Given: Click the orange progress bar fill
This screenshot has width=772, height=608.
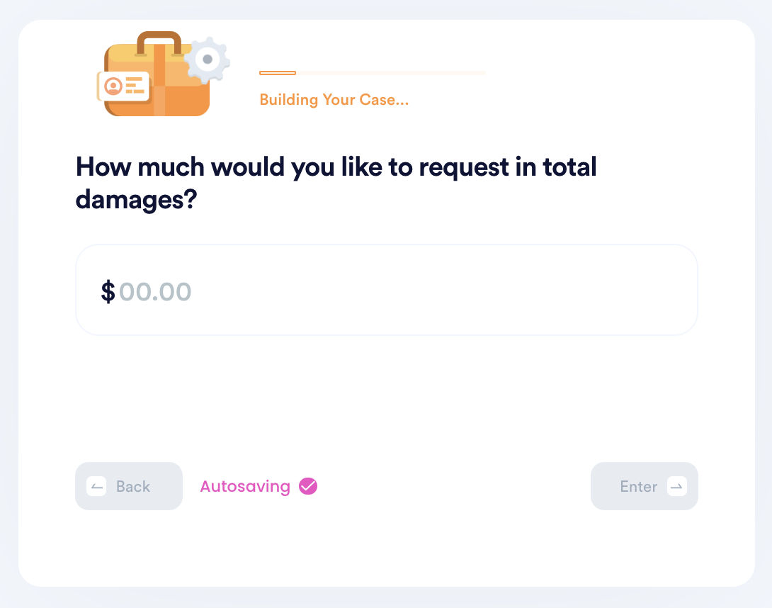Looking at the screenshot, I should click(x=278, y=73).
